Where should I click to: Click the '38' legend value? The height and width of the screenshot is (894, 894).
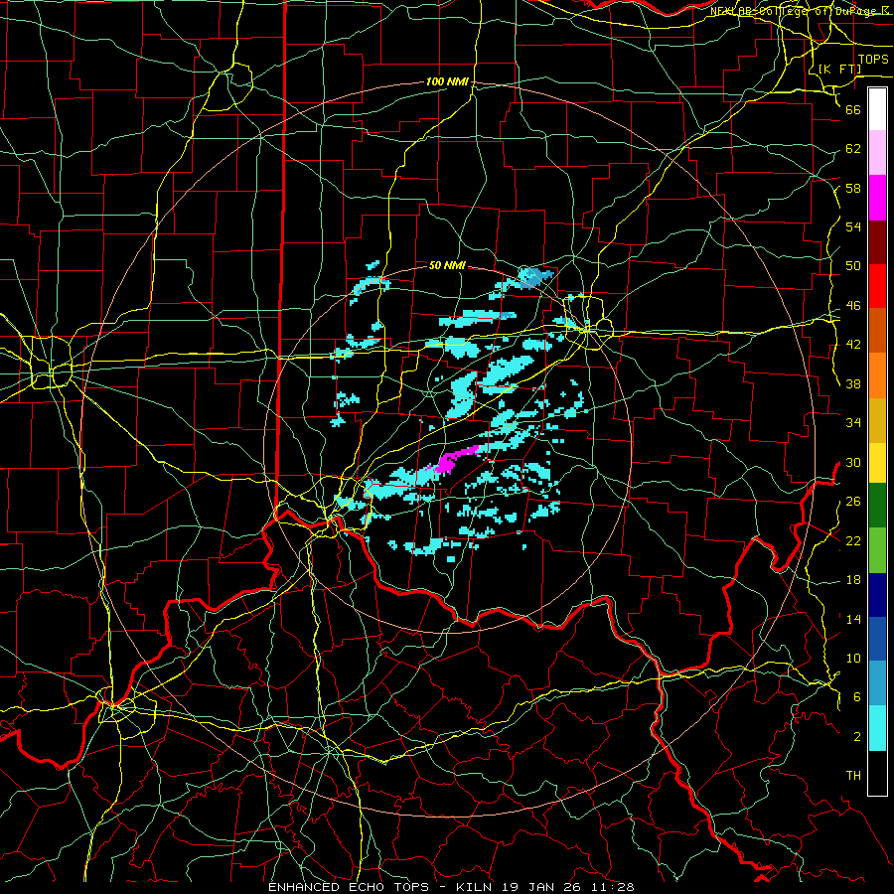(853, 383)
